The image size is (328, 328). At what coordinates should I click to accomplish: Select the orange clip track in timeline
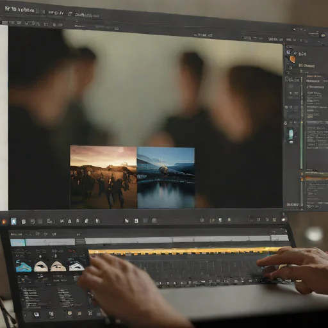tap(186, 250)
